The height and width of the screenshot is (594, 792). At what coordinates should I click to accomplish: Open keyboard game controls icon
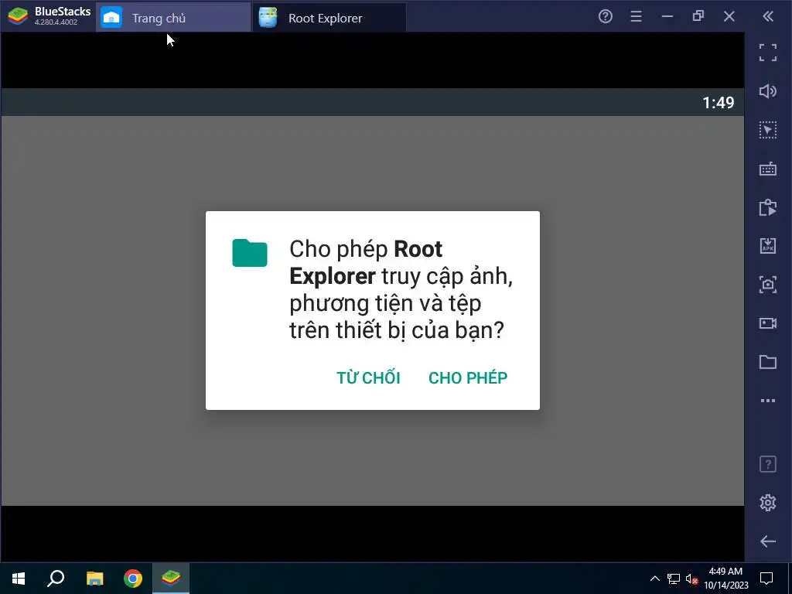768,169
